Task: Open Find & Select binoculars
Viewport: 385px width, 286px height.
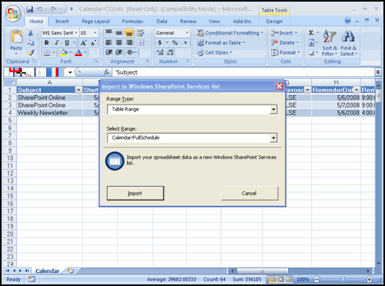Action: (x=348, y=43)
